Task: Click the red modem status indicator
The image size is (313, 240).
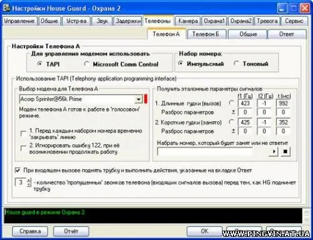Action: click(146, 99)
